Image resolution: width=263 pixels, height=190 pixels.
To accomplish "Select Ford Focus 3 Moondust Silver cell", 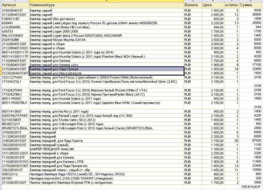I will pyautogui.click(x=106, y=84).
